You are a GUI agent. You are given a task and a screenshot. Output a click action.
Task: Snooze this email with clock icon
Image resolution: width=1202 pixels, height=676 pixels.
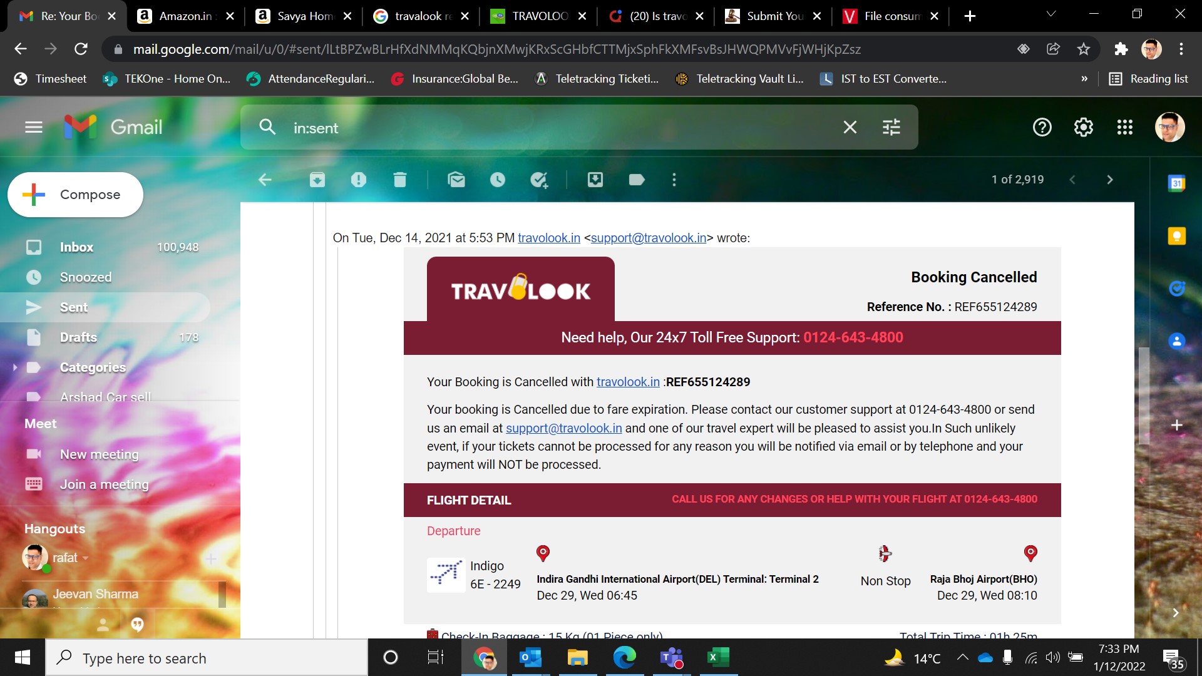498,180
